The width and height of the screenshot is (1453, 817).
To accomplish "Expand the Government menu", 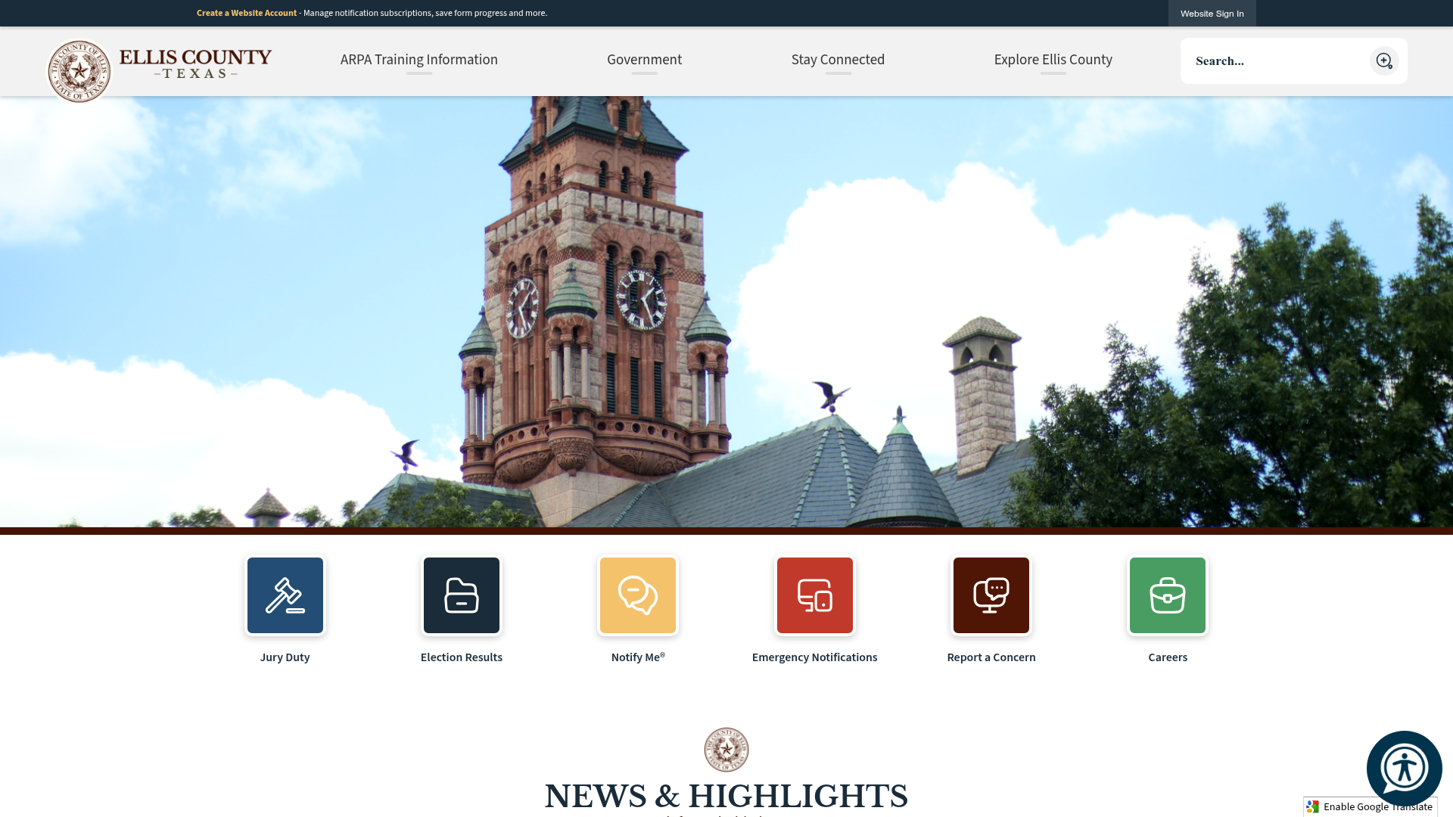I will (644, 60).
